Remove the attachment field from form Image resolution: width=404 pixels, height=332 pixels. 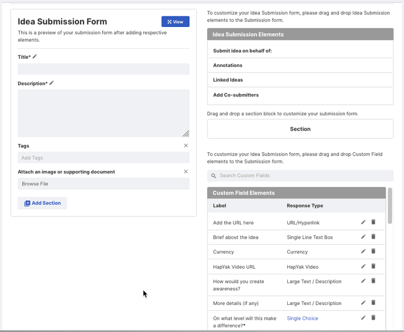coord(186,172)
